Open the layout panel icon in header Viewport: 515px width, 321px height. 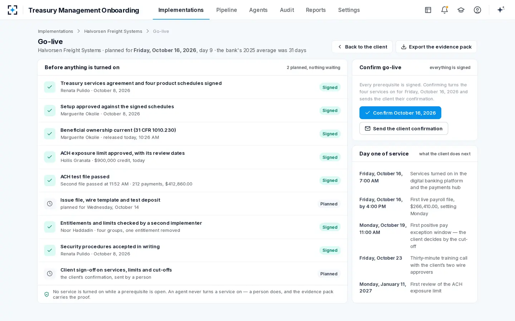[428, 10]
